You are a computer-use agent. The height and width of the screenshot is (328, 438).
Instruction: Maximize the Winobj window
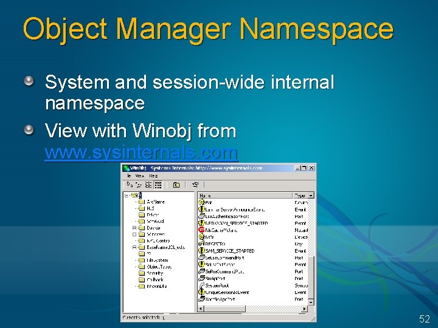tap(304, 168)
